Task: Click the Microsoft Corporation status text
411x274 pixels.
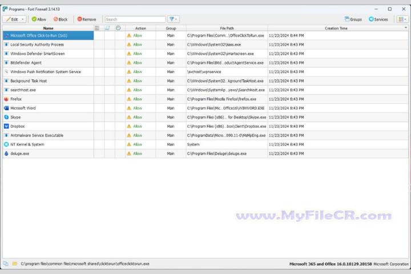Action: (x=391, y=264)
